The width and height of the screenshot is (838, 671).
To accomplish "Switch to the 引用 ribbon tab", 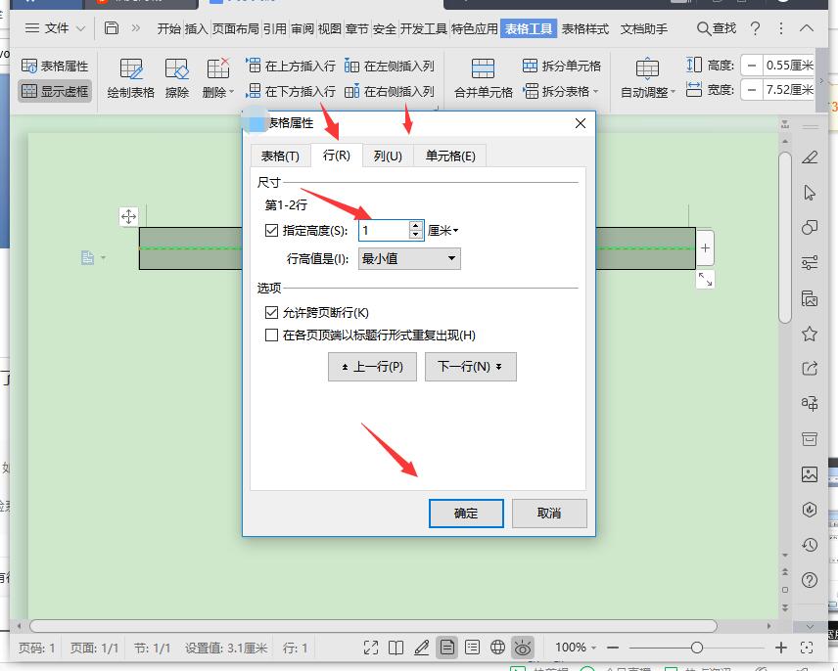I will coord(275,28).
